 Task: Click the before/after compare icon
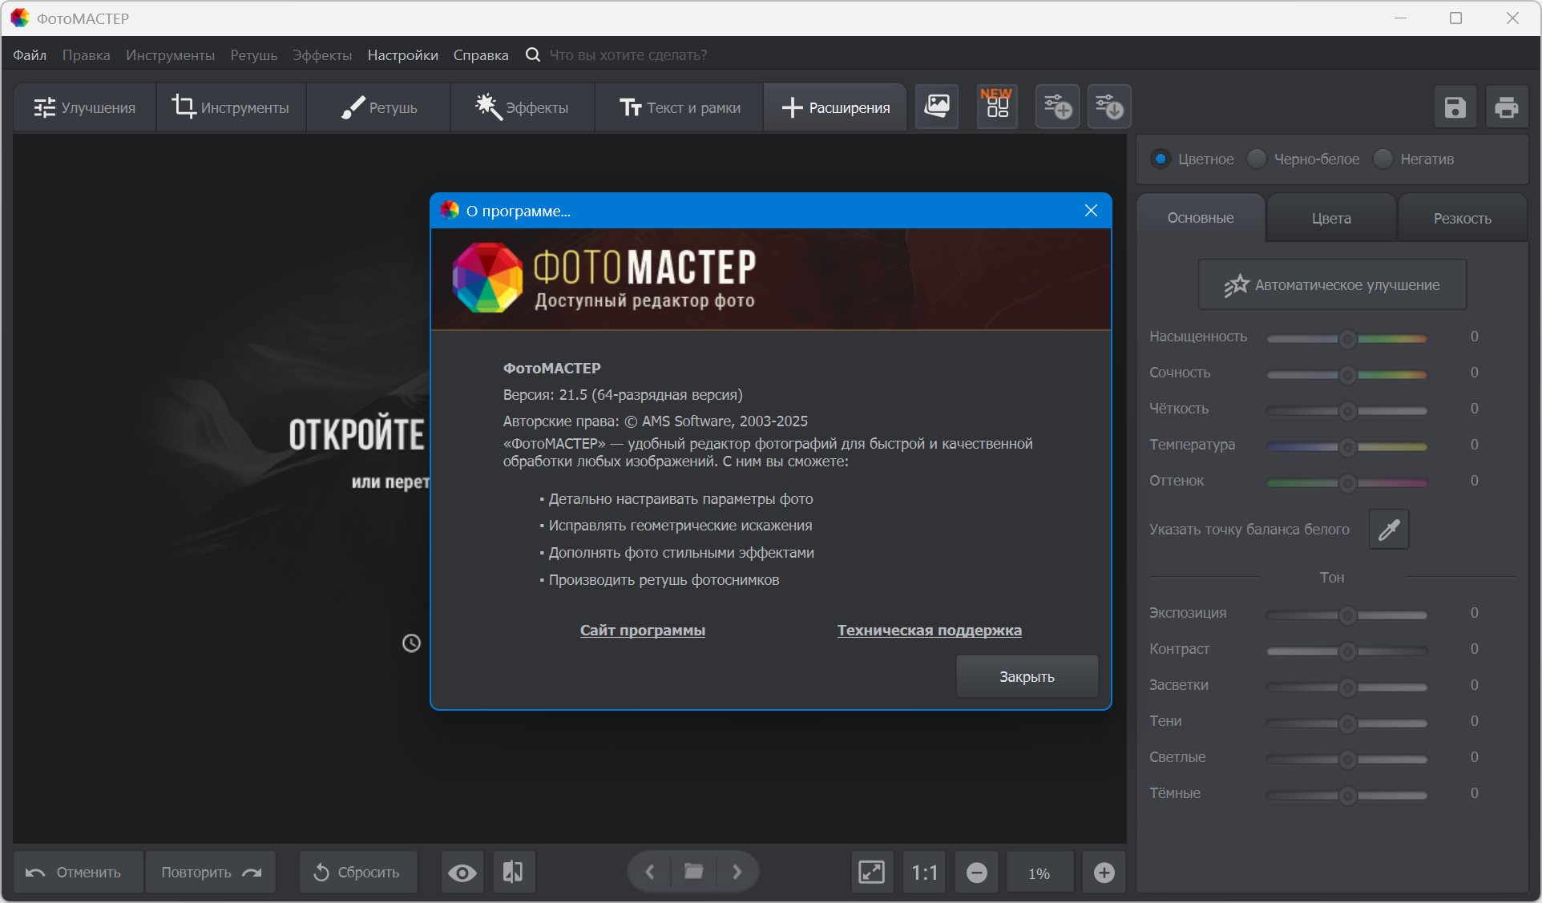point(513,872)
